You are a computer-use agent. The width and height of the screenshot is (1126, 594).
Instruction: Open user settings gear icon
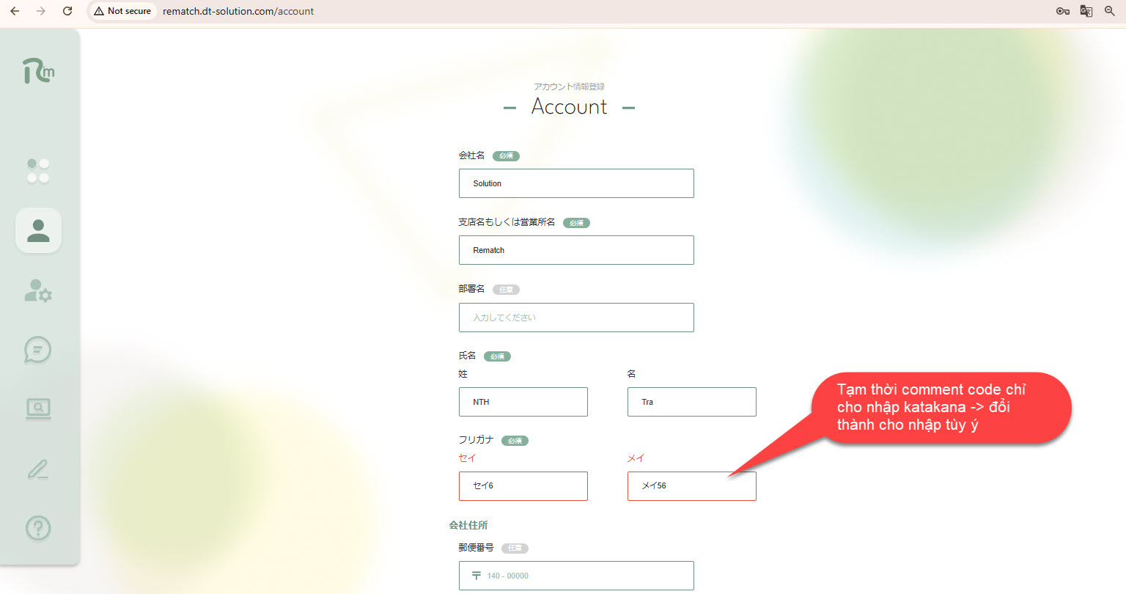pos(38,290)
